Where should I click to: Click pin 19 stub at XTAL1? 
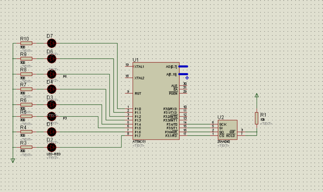pyautogui.click(x=129, y=66)
